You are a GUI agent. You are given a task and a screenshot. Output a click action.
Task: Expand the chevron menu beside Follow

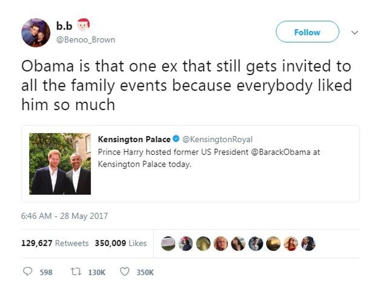354,33
